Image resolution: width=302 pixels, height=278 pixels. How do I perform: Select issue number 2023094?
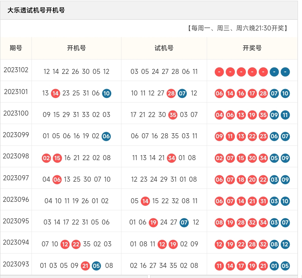pyautogui.click(x=16, y=242)
